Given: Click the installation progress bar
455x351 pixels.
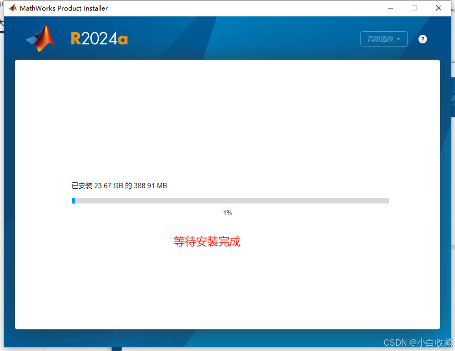Looking at the screenshot, I should click(230, 201).
